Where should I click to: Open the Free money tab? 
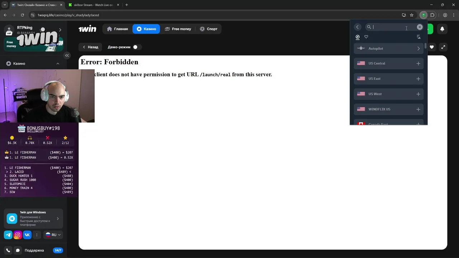click(178, 29)
